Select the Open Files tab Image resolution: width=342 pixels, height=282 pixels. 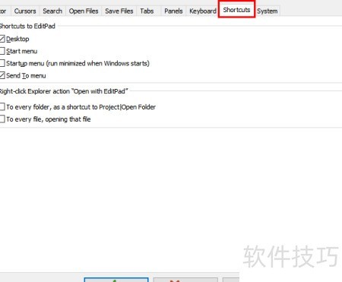[84, 11]
